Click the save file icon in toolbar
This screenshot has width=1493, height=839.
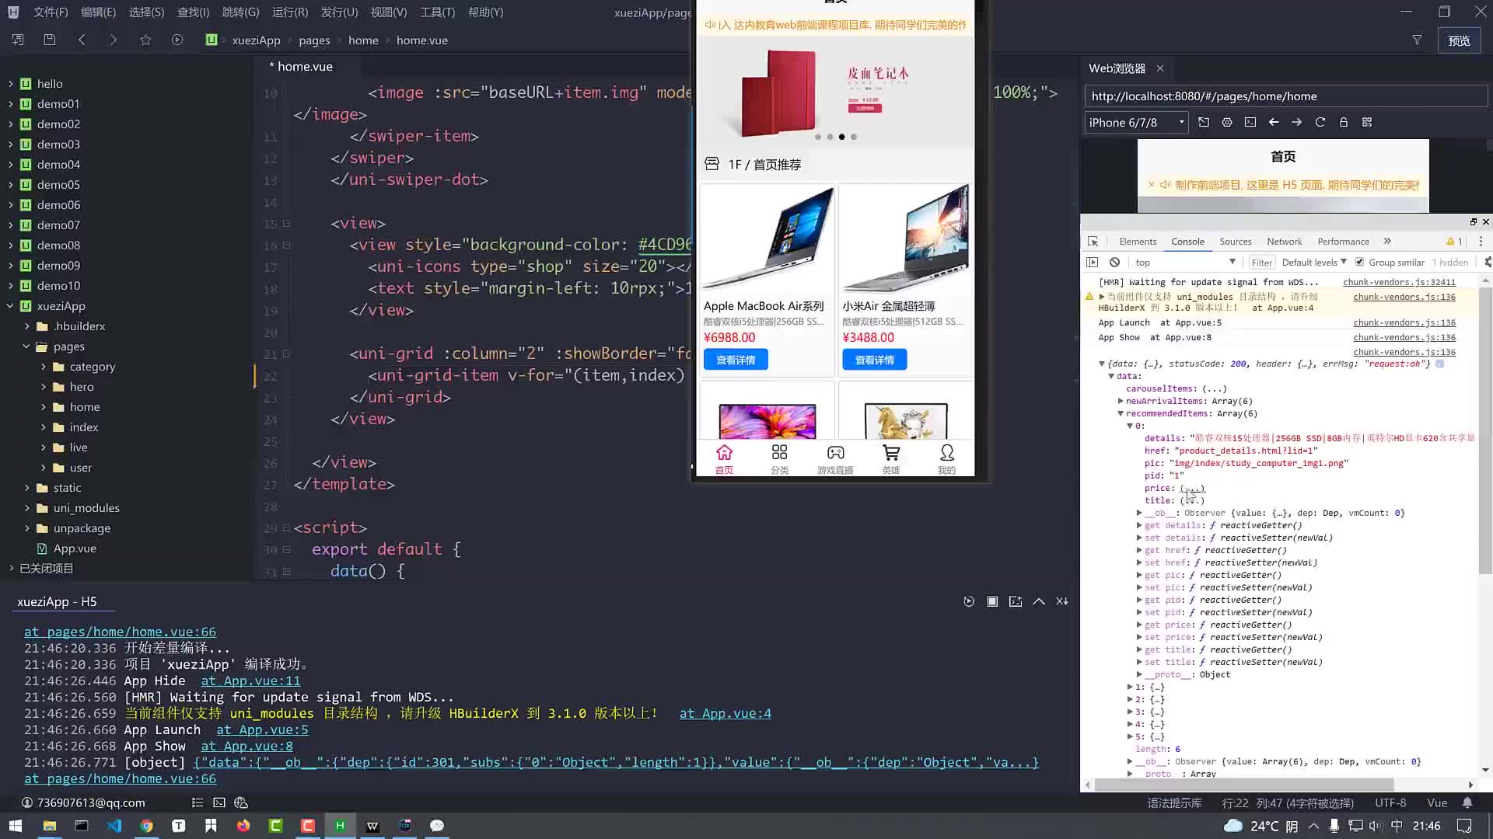point(50,40)
